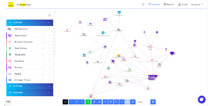Image resolution: width=212 pixels, height=106 pixels.
Task: Open Applications using its right arrow
Action: pos(49,36)
